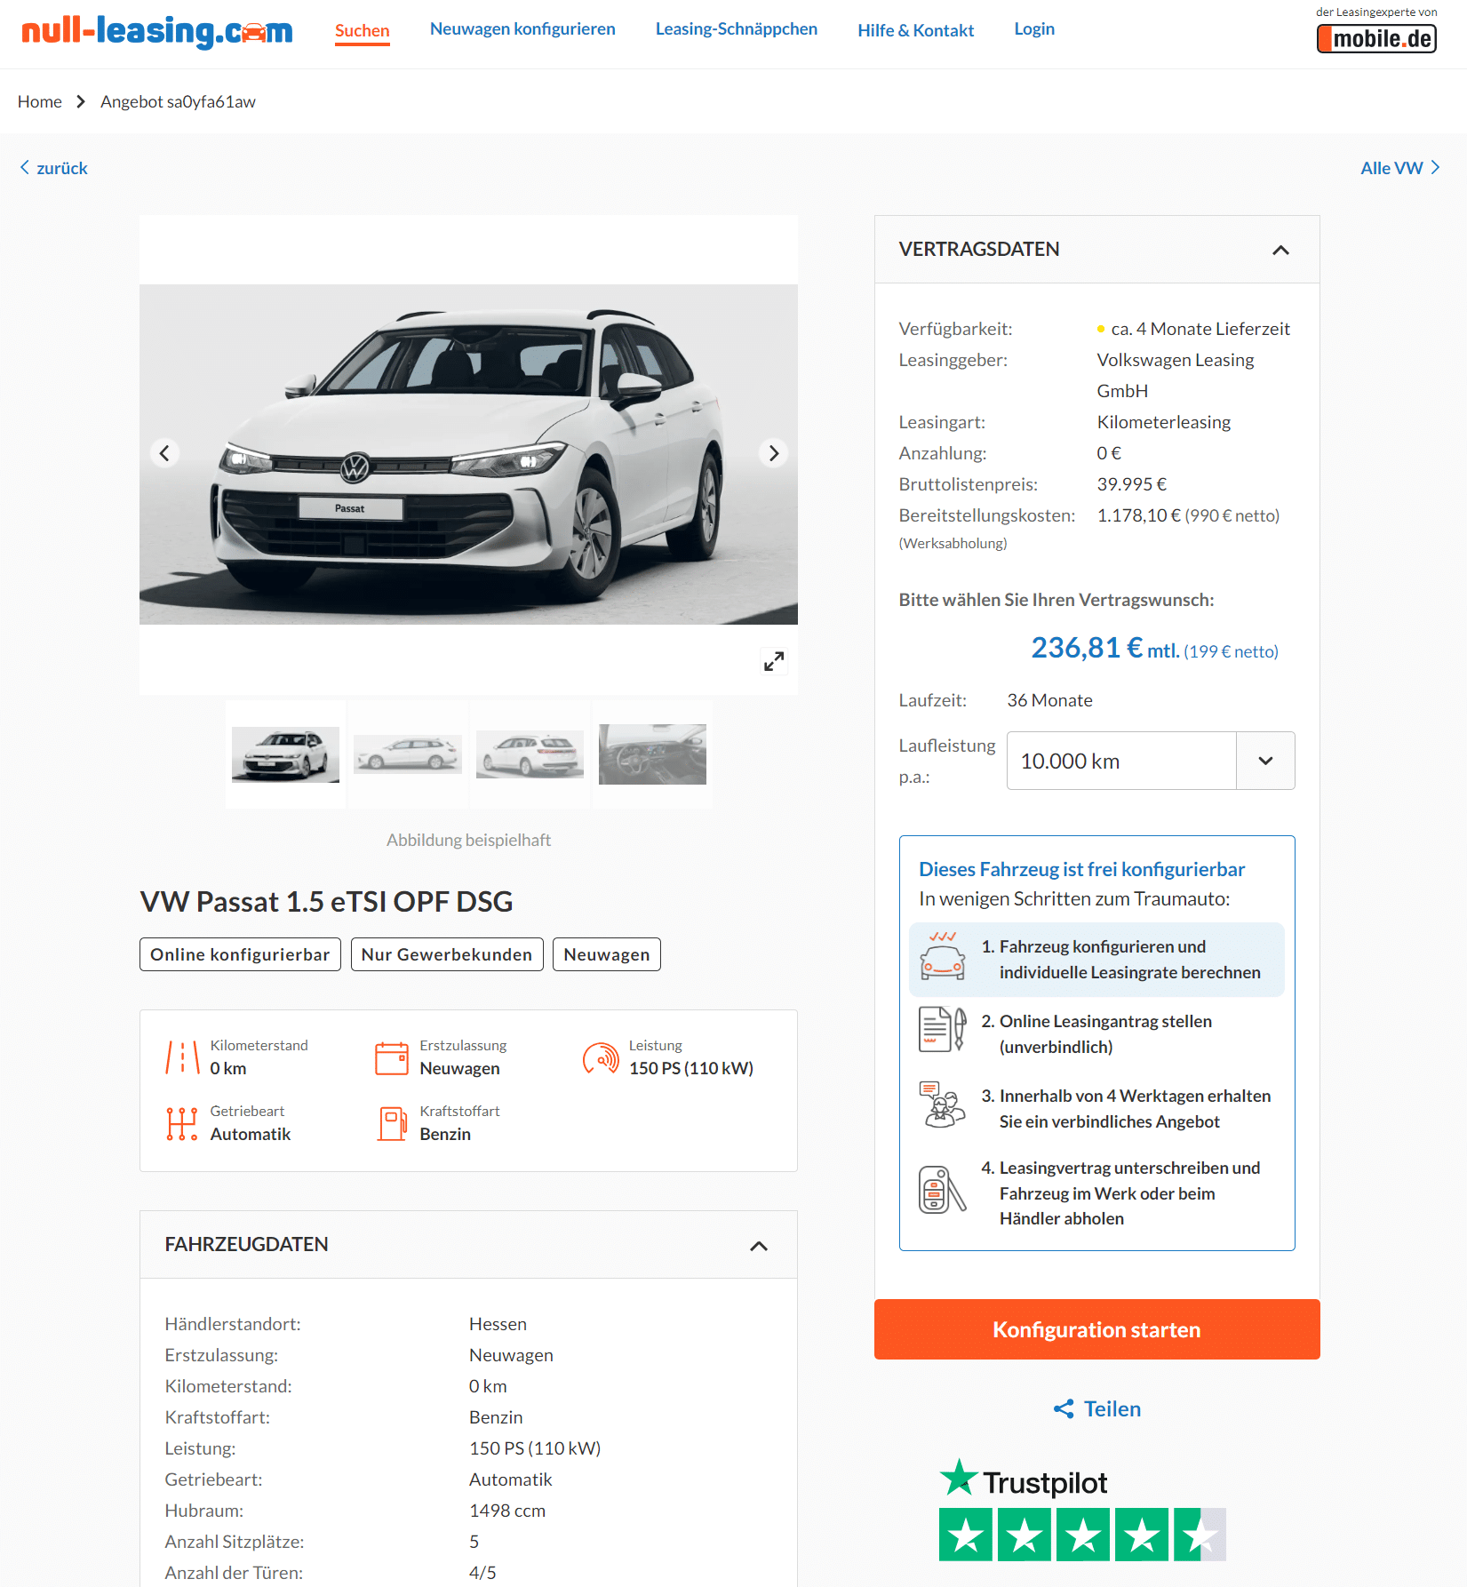Expand car image to fullscreen
The height and width of the screenshot is (1587, 1467).
[774, 661]
